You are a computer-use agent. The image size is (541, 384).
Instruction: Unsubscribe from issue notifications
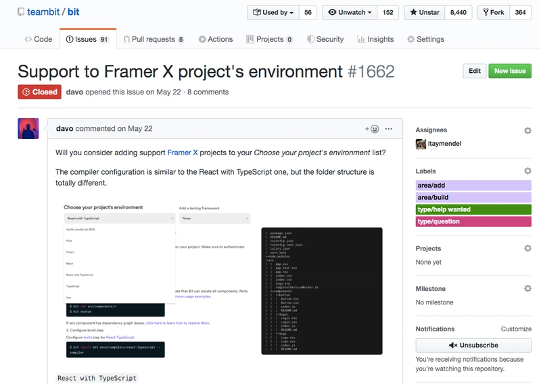(x=473, y=345)
